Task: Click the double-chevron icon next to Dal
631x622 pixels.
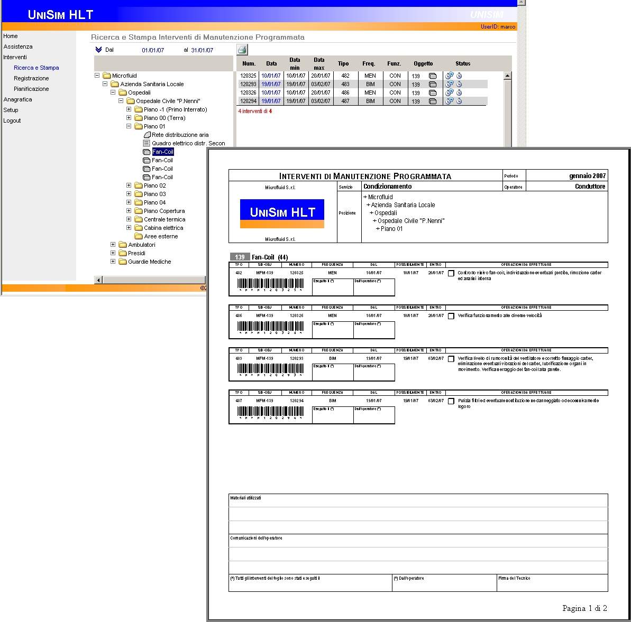Action: click(98, 50)
